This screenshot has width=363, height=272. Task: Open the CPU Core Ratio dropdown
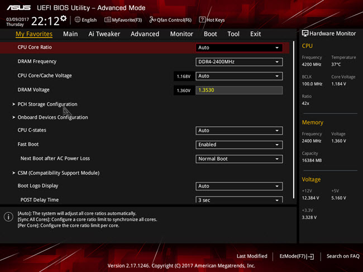pyautogui.click(x=239, y=47)
